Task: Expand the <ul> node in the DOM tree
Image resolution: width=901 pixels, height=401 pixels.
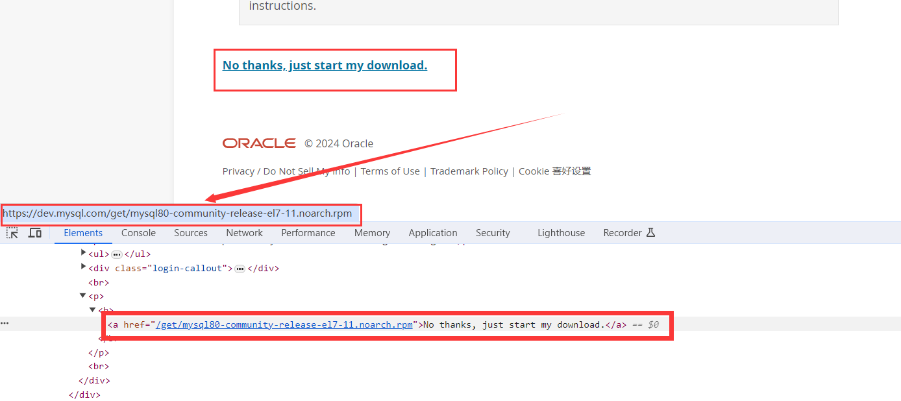Action: coord(83,253)
